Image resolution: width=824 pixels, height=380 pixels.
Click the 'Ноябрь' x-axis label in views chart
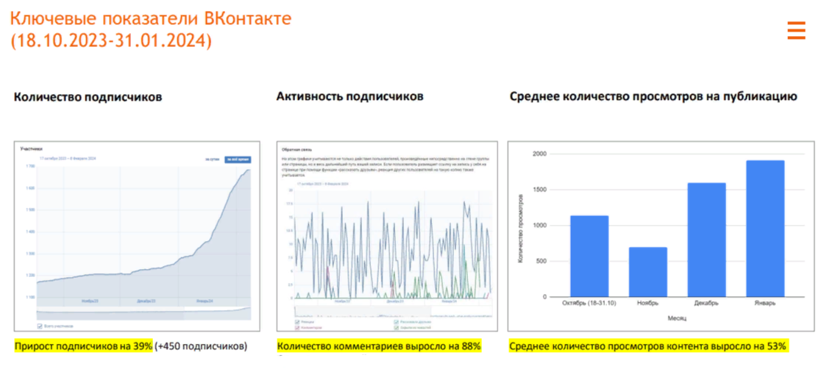click(x=648, y=304)
